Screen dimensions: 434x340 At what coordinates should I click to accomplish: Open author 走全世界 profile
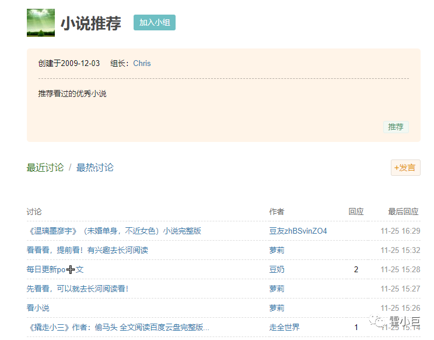tap(284, 327)
